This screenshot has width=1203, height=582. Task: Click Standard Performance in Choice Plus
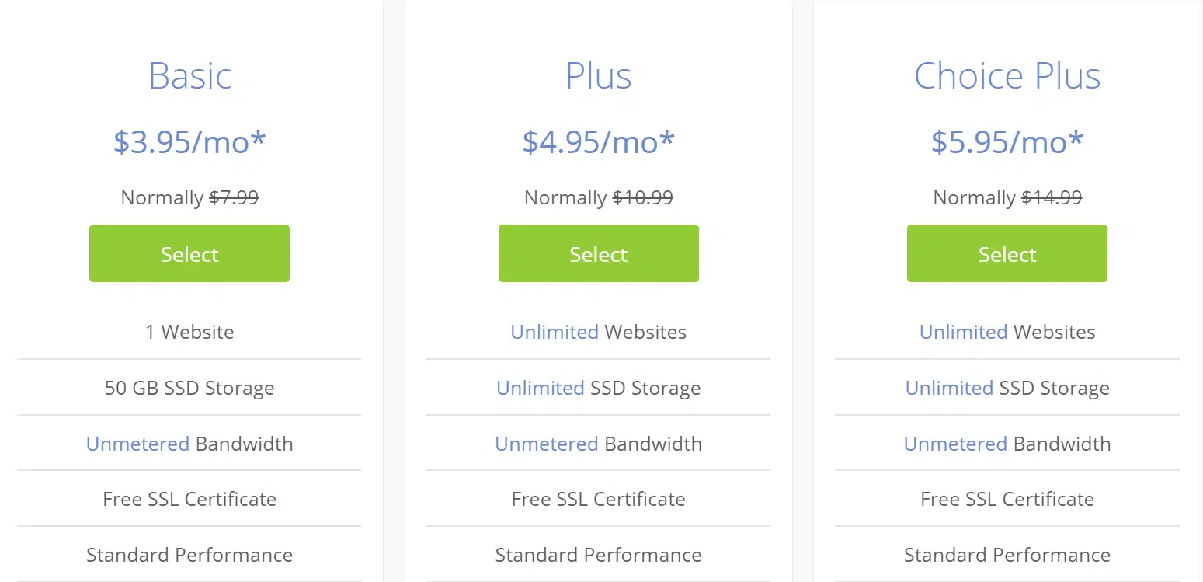(x=1007, y=555)
